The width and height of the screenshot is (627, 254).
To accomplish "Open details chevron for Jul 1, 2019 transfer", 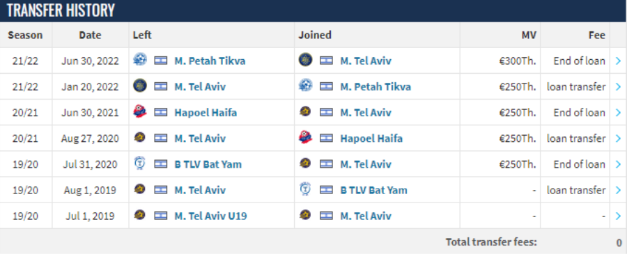I will [x=618, y=216].
